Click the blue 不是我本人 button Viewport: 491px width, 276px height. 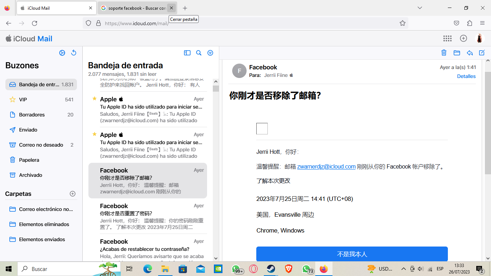point(352,254)
